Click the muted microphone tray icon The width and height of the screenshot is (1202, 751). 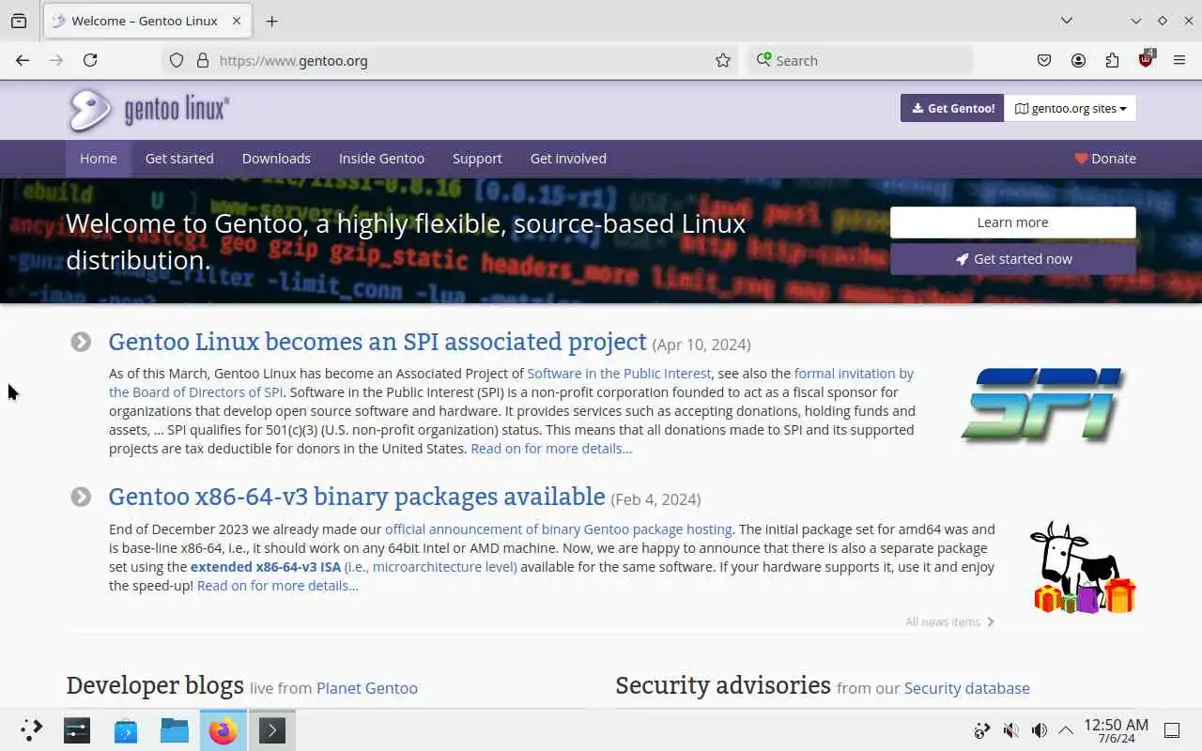(x=1010, y=730)
